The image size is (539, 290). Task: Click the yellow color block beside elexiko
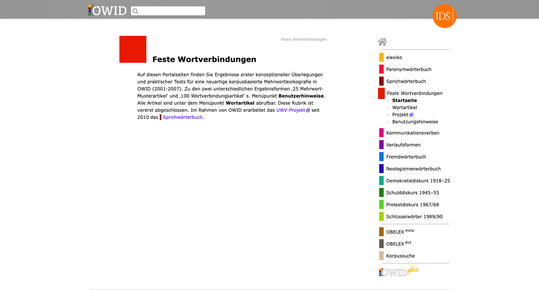click(x=381, y=57)
